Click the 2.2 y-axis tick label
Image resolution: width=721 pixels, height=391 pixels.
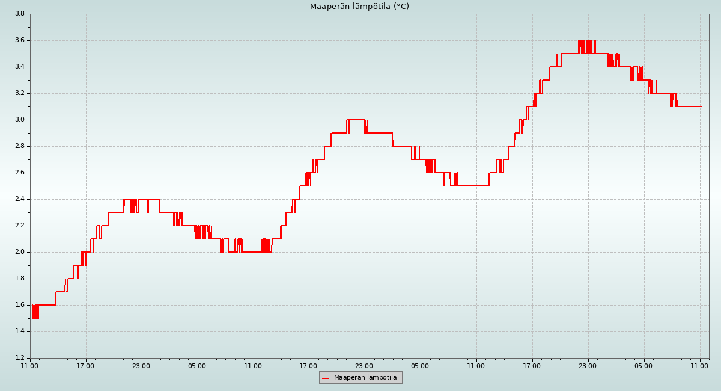[19, 226]
